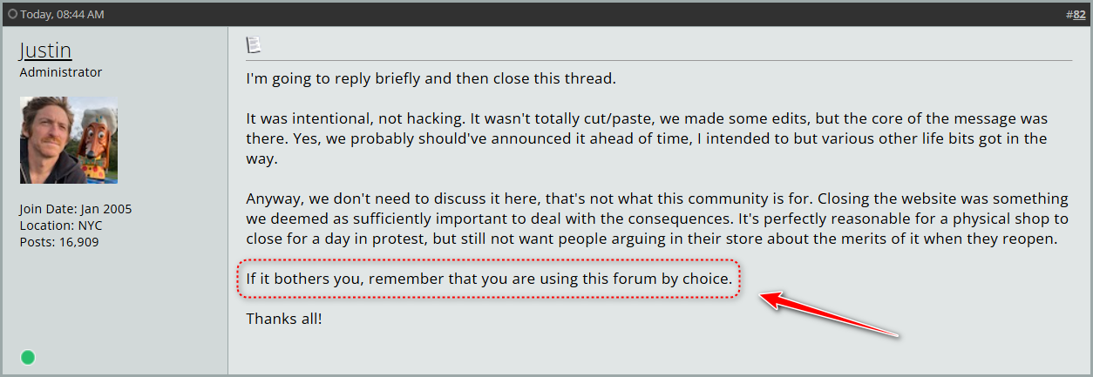Click the document icon above the message
The height and width of the screenshot is (377, 1093).
point(254,44)
